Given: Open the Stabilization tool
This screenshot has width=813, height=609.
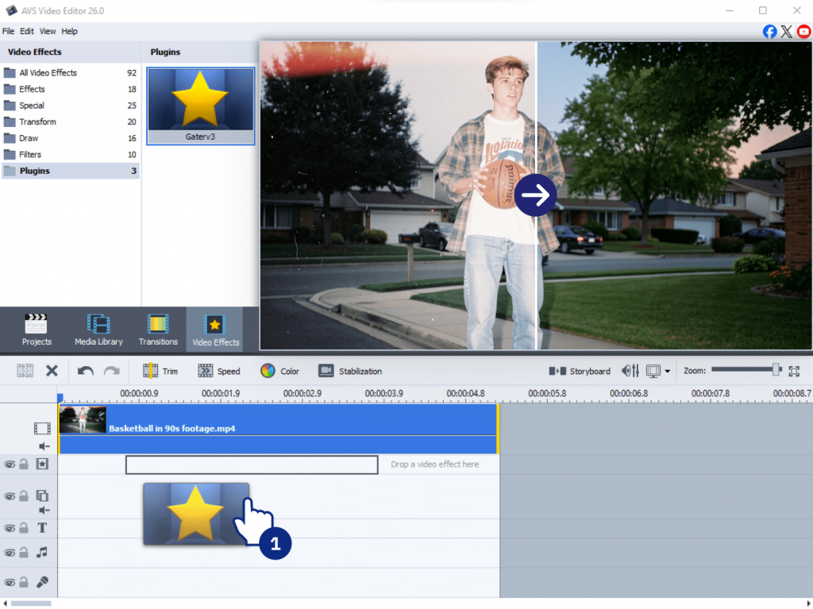Looking at the screenshot, I should point(350,371).
